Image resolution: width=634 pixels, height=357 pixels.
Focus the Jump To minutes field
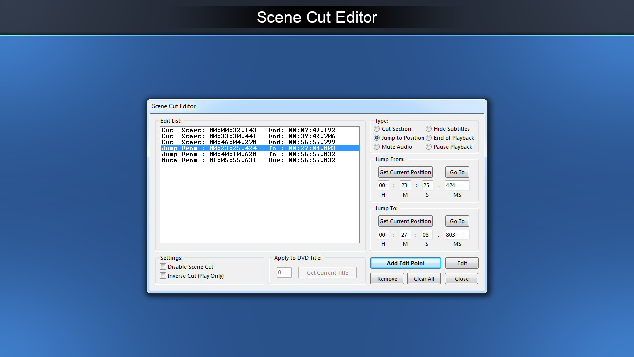[x=405, y=235]
